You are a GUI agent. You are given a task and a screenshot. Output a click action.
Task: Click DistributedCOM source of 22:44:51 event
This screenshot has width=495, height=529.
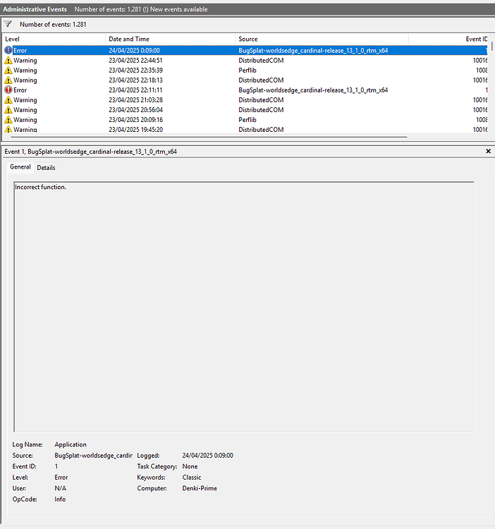(x=261, y=61)
